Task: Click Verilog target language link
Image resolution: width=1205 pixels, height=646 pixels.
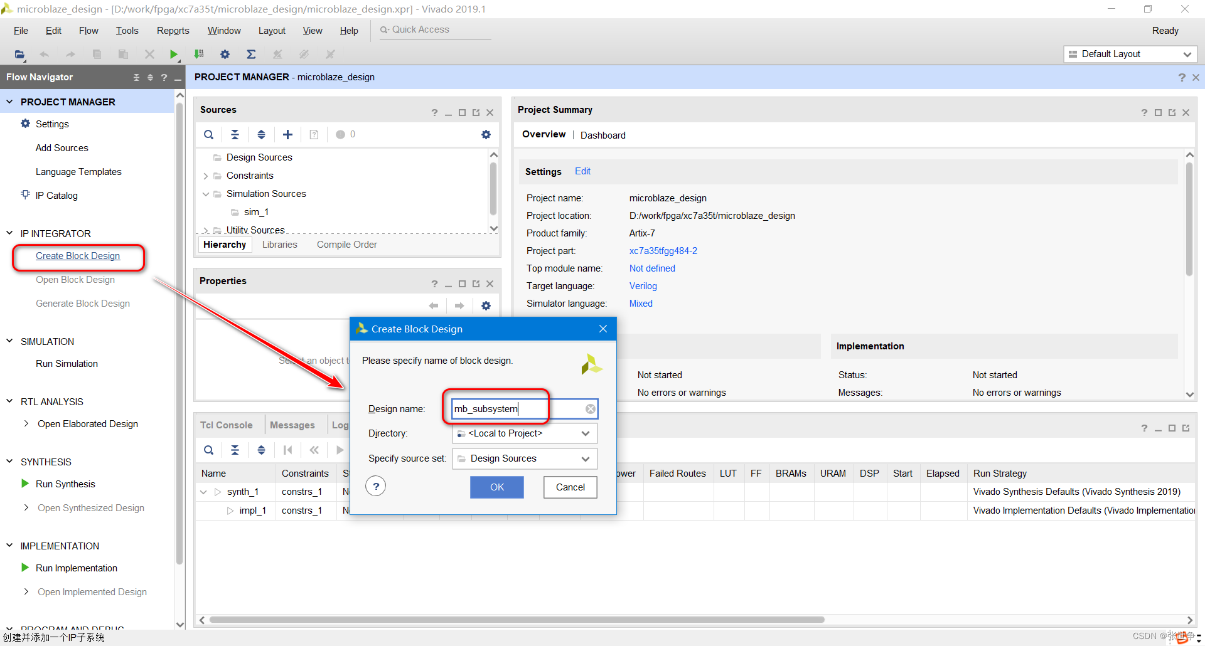Action: (643, 286)
